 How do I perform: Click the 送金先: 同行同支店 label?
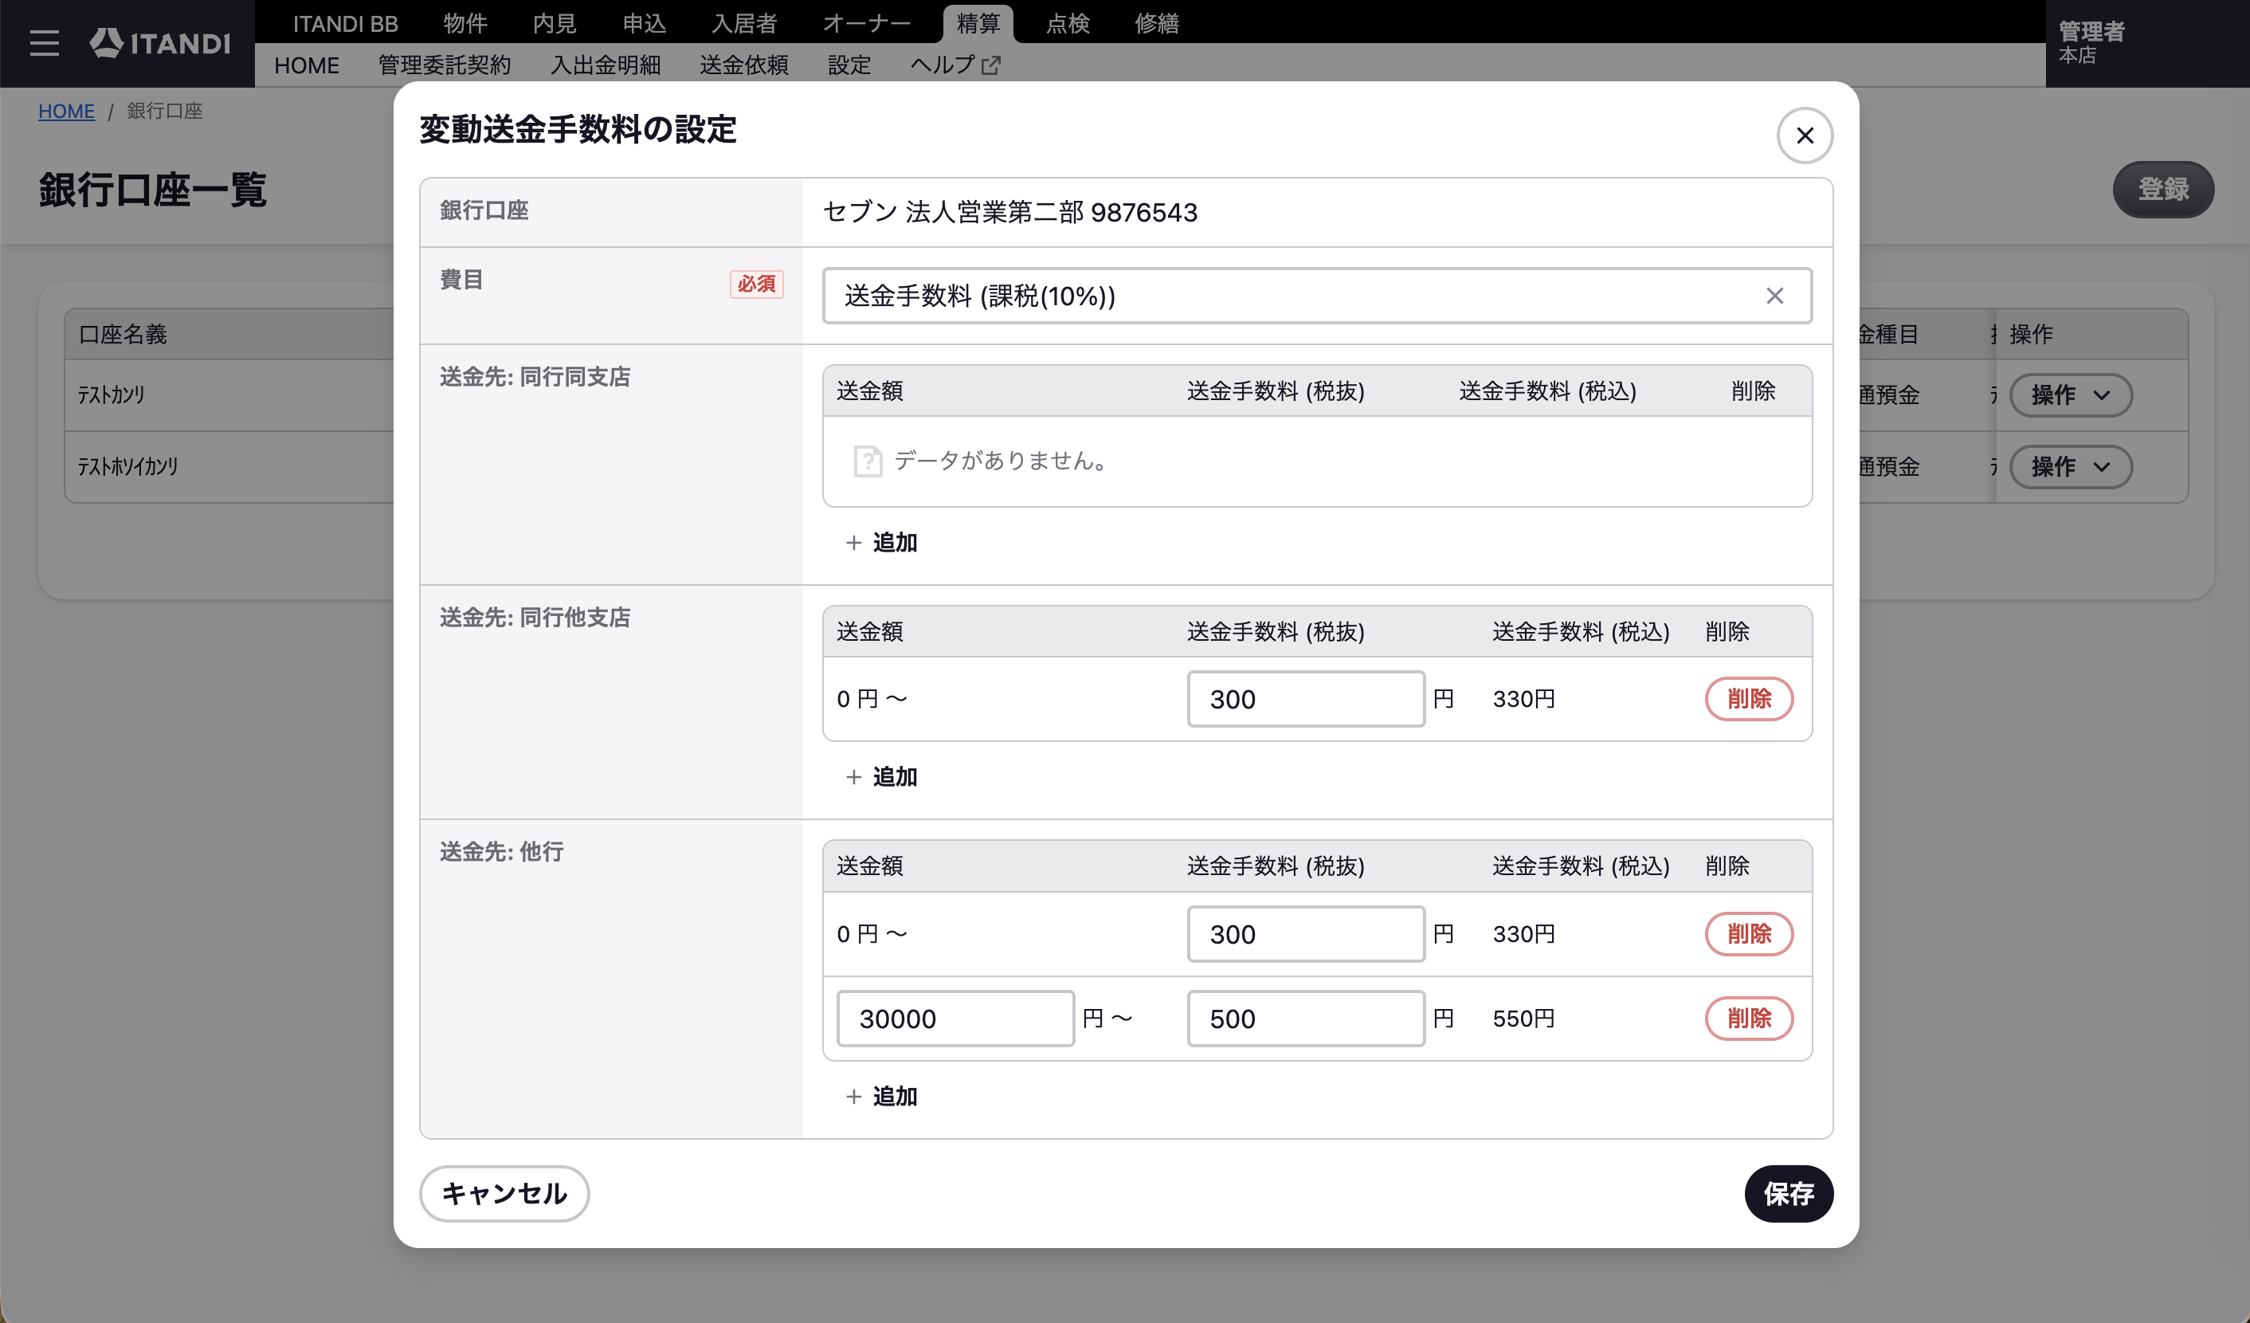(x=535, y=377)
